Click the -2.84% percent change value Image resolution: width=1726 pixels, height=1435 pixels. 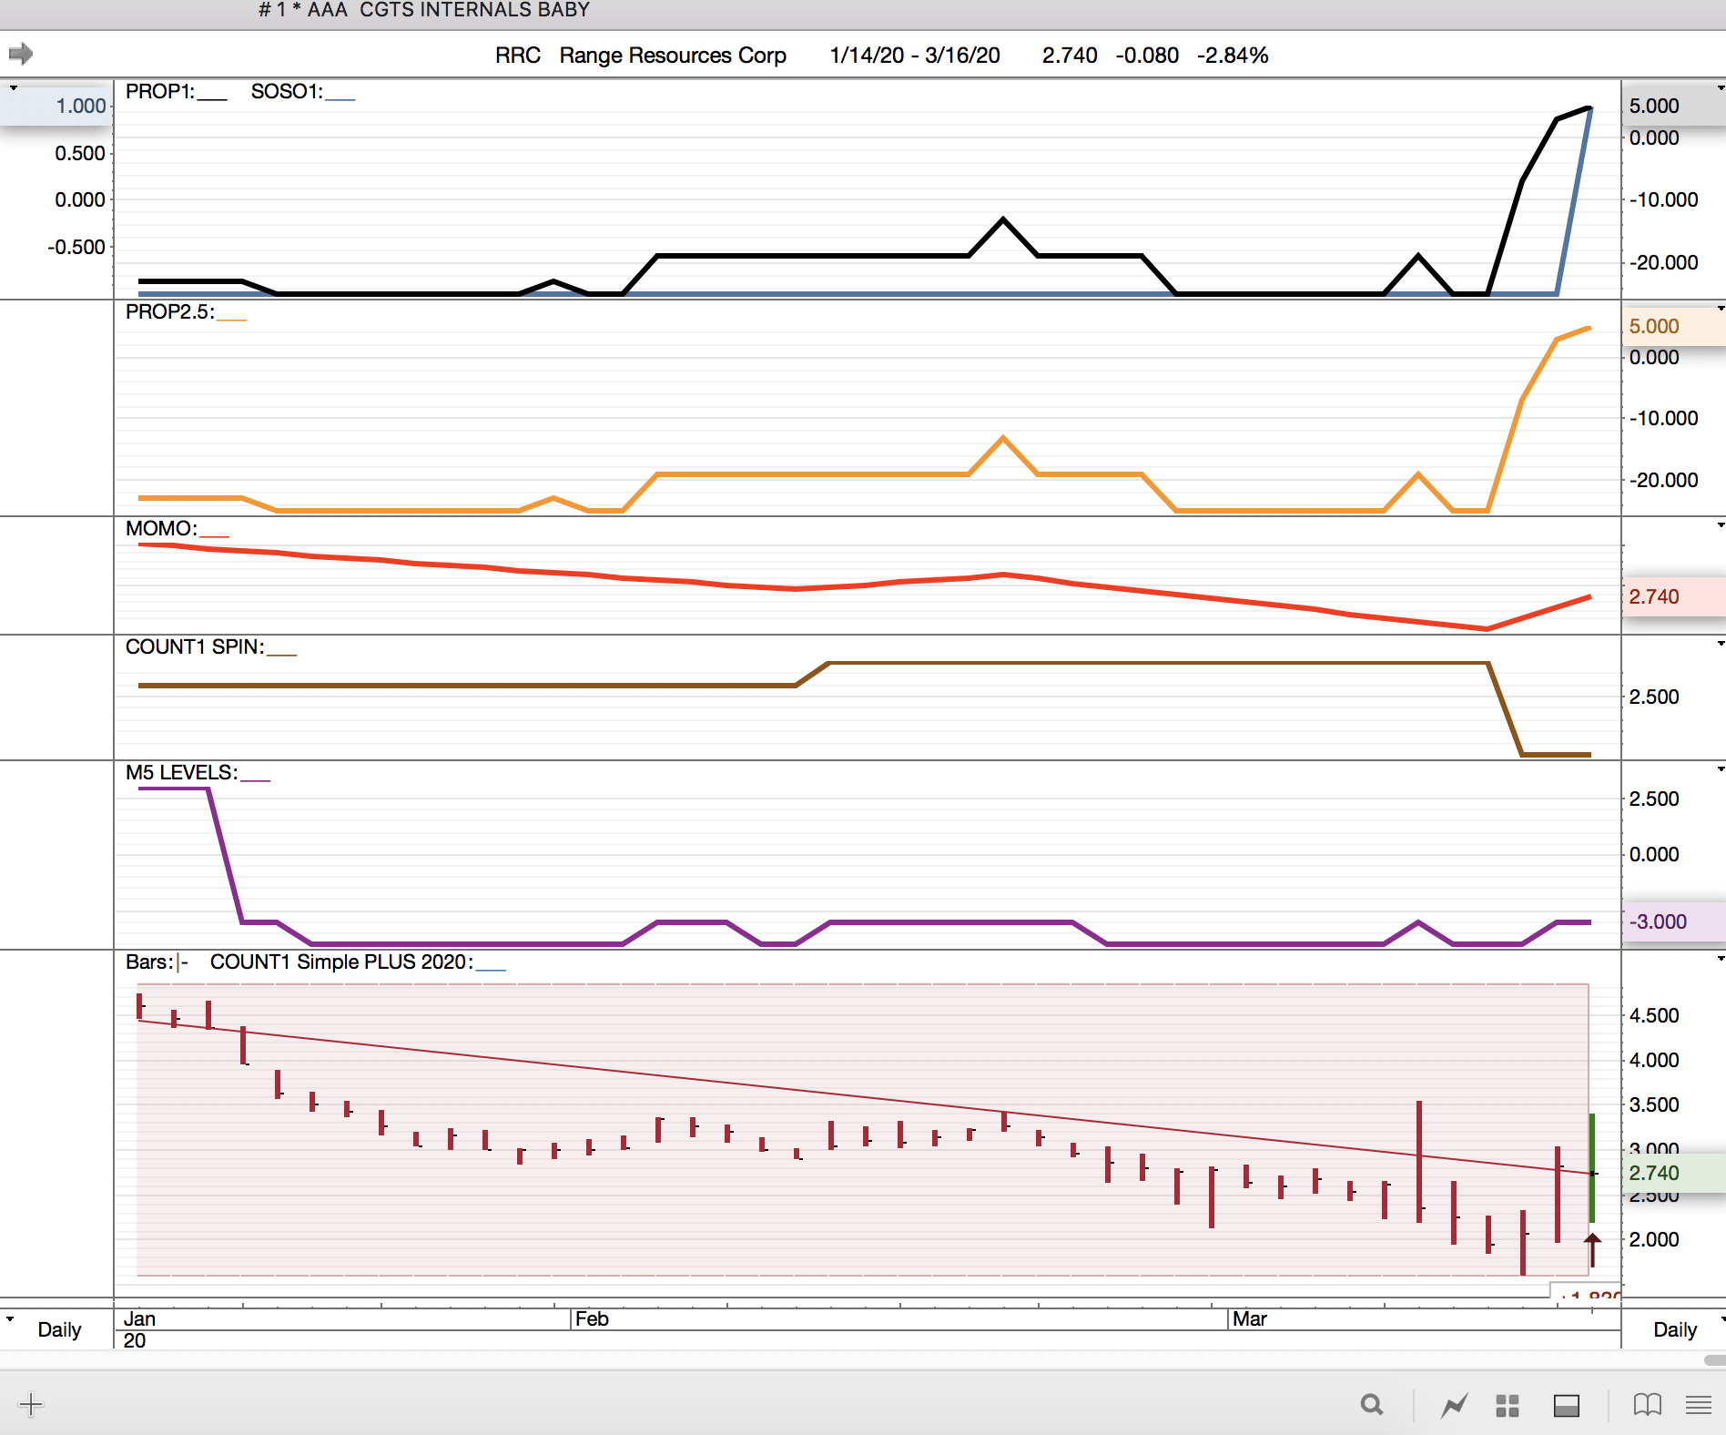tap(1233, 56)
